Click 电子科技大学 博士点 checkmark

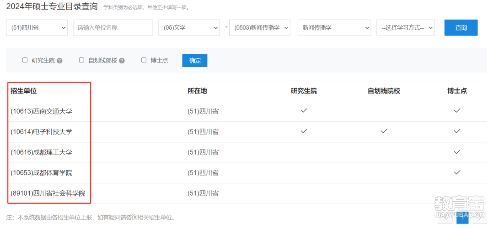[457, 131]
